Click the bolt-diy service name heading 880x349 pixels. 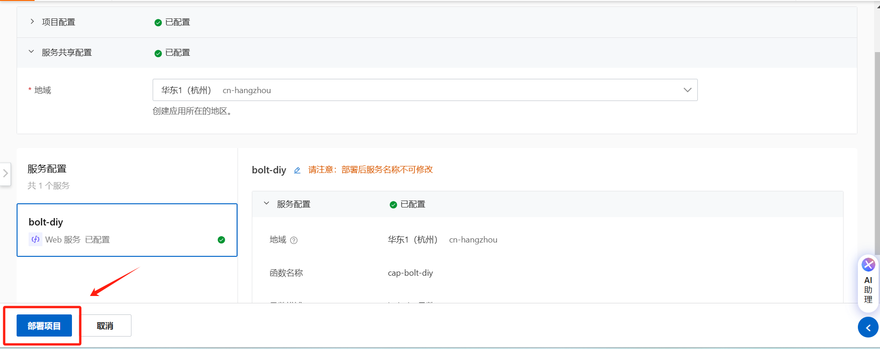pyautogui.click(x=269, y=170)
